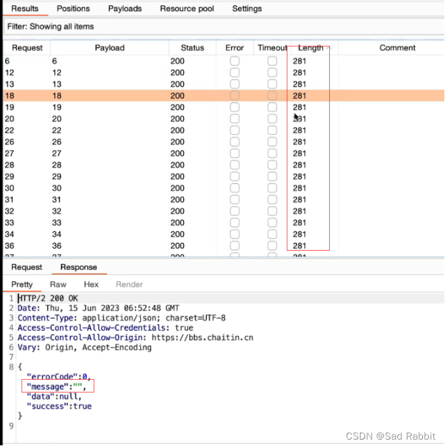The width and height of the screenshot is (445, 446).
Task: Toggle Timeout checkbox in request 6 row
Action: pos(272,61)
